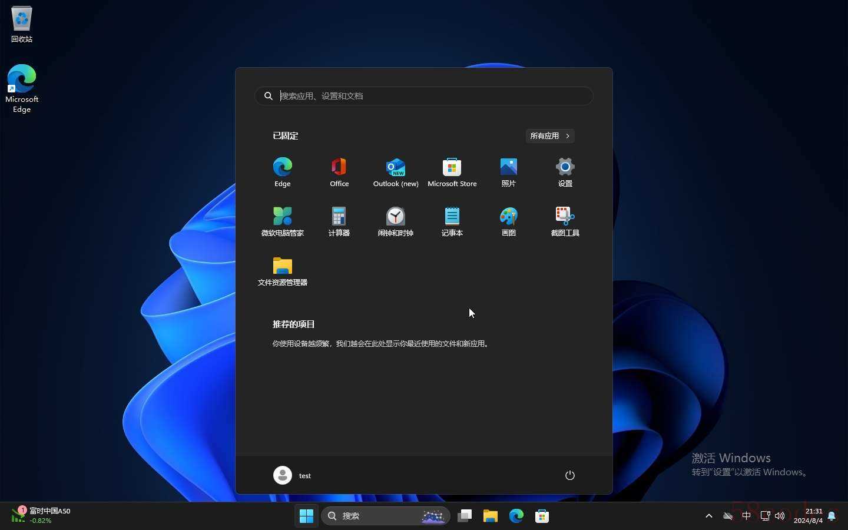Open Microsoft Store pinned app
848x530 pixels.
[x=452, y=173]
